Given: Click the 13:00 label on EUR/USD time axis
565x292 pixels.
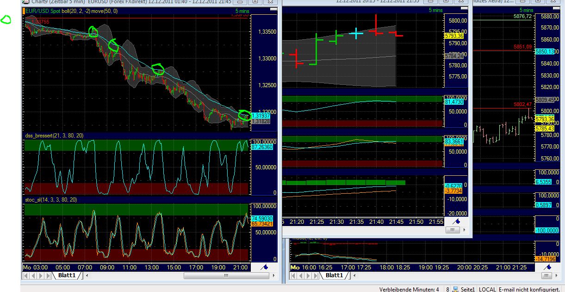Looking at the screenshot, I should (151, 268).
